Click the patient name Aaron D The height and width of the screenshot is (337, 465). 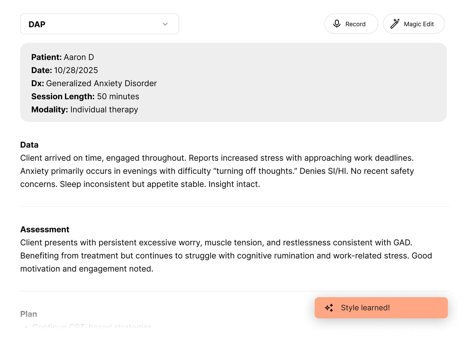click(x=79, y=57)
